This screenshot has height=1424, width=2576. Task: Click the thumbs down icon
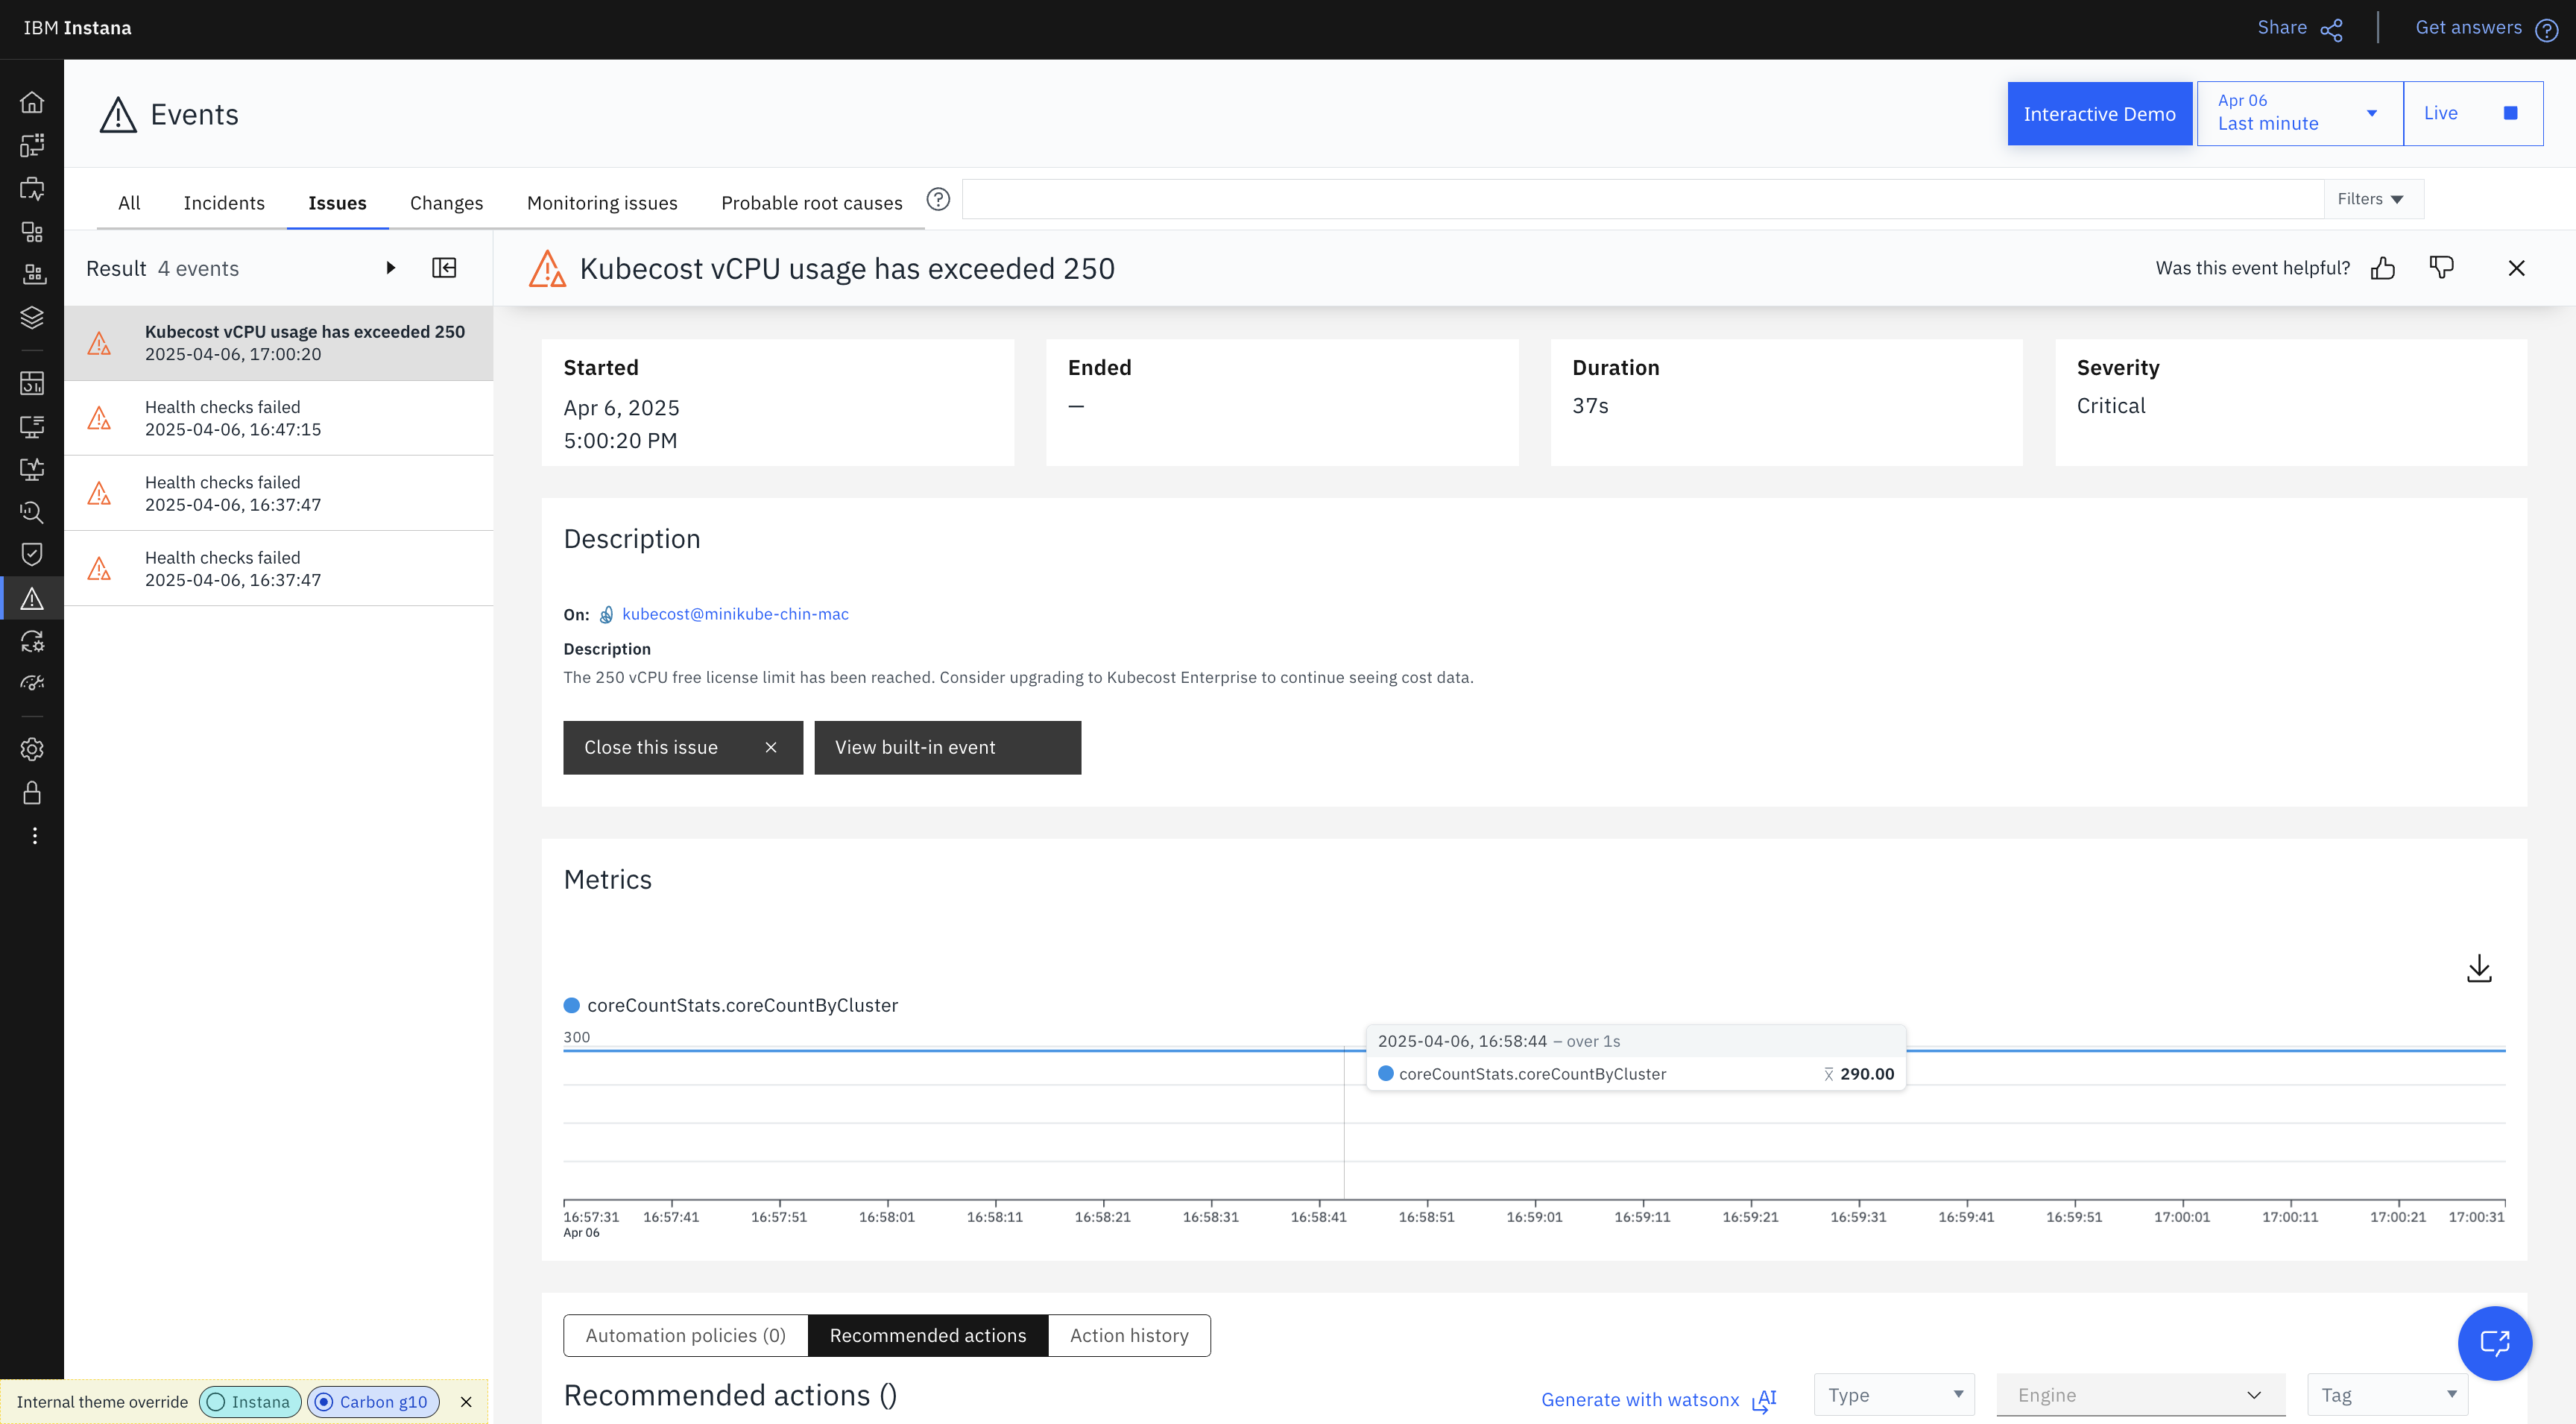(2441, 267)
